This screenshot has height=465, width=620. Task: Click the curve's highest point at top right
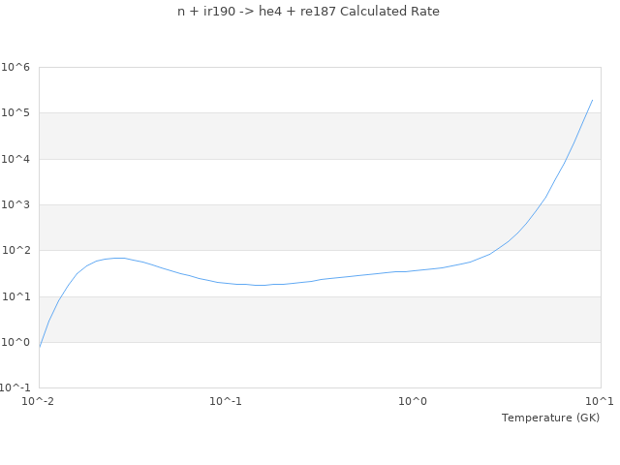pyautogui.click(x=592, y=100)
